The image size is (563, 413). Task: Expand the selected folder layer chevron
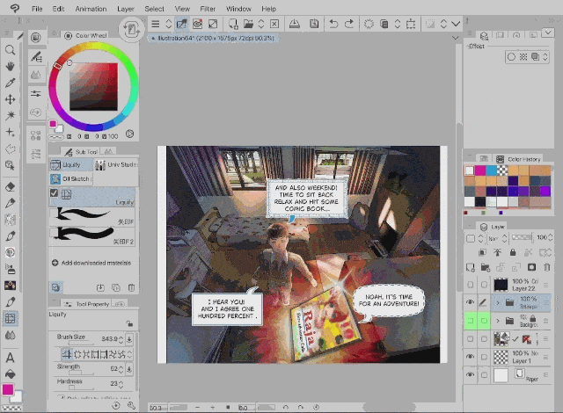[x=498, y=302]
